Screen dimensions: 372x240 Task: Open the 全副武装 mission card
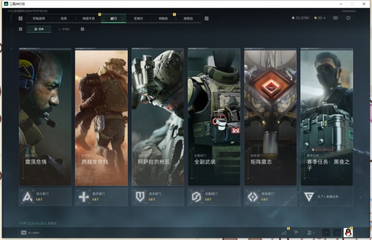click(x=214, y=117)
